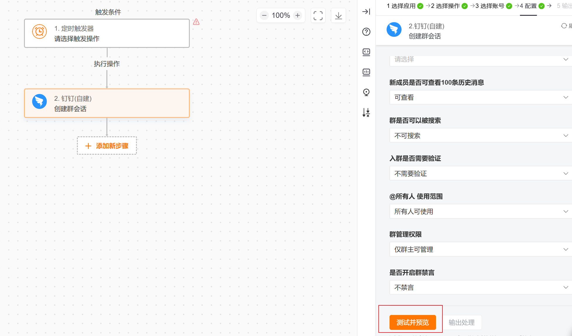Click the 输出处理 button
Viewport: 572px width, 336px height.
(x=461, y=322)
